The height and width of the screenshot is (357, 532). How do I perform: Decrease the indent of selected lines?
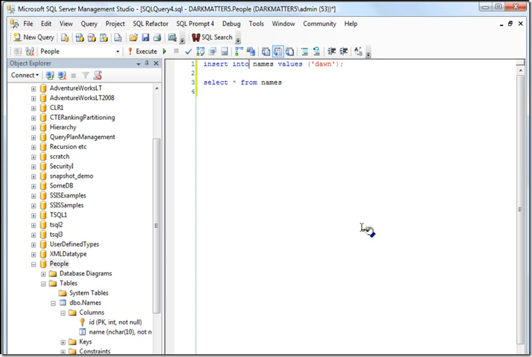331,52
